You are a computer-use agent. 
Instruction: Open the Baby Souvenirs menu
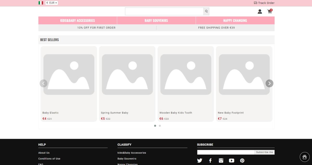point(156,20)
